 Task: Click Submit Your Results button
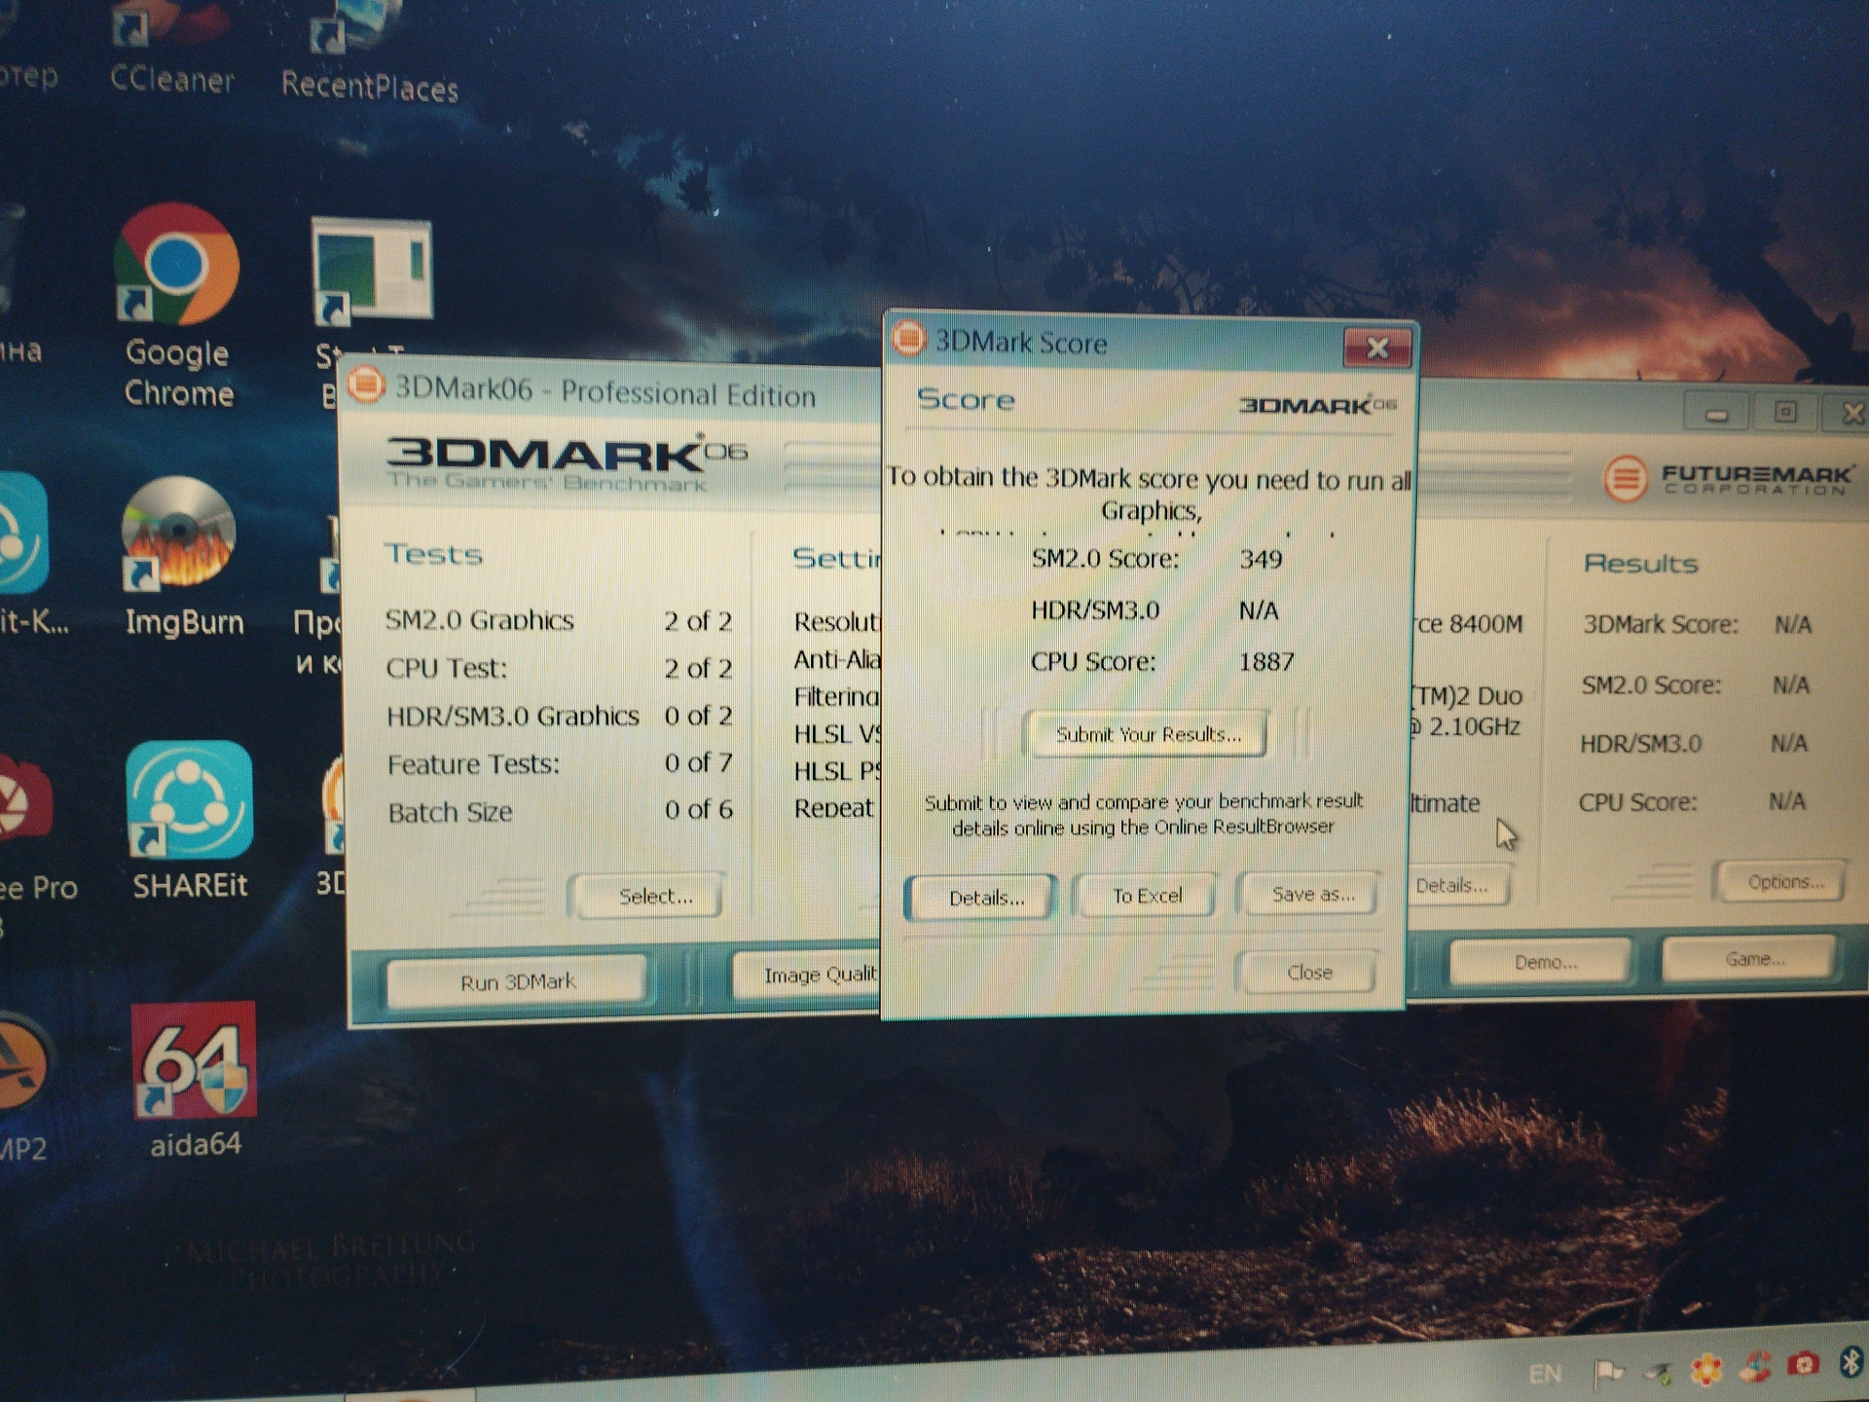click(1148, 734)
